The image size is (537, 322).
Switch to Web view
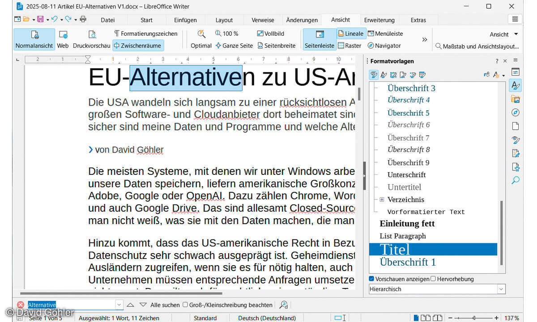coord(63,39)
